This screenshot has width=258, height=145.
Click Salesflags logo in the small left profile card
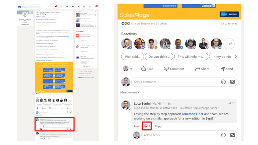tap(25, 14)
